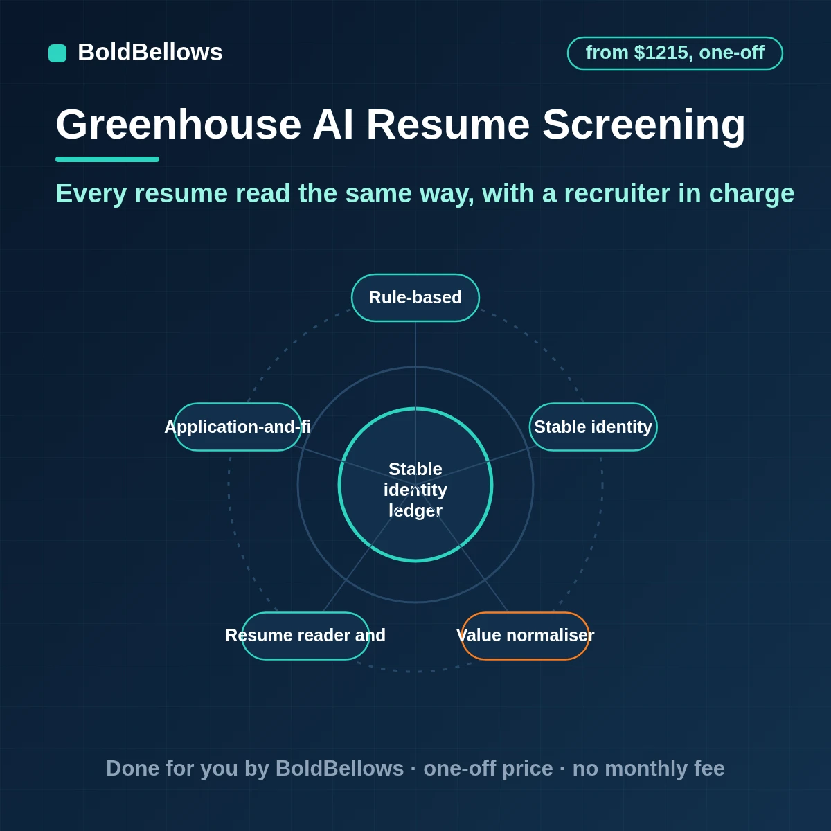Select the orange 'Value normaliser' node pill

pos(526,636)
